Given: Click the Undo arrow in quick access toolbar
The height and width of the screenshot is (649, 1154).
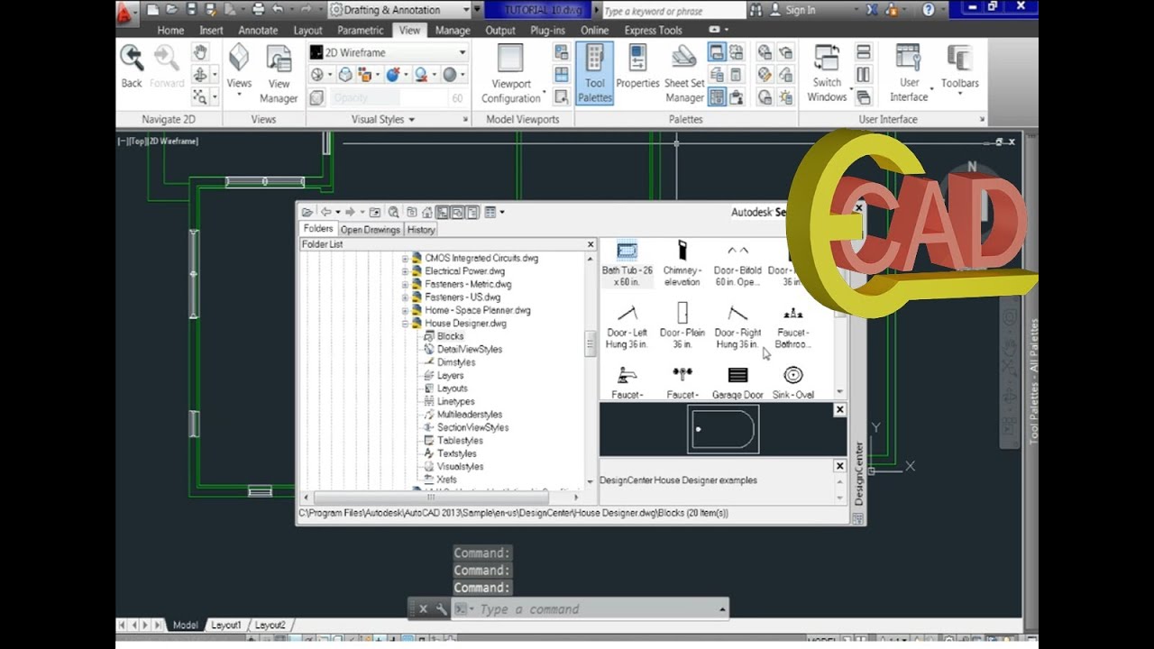Looking at the screenshot, I should coord(279,10).
